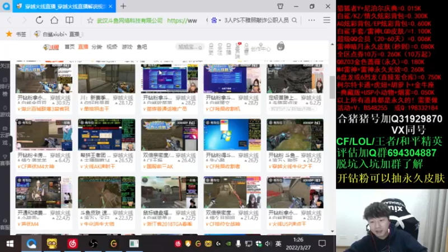Open the Windows desktop stream with 26万 viewers

click(x=232, y=135)
